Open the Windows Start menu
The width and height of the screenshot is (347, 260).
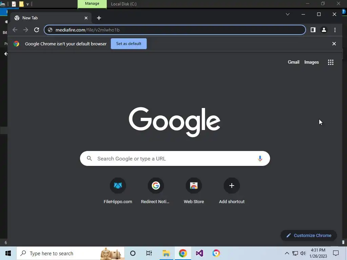click(x=8, y=253)
